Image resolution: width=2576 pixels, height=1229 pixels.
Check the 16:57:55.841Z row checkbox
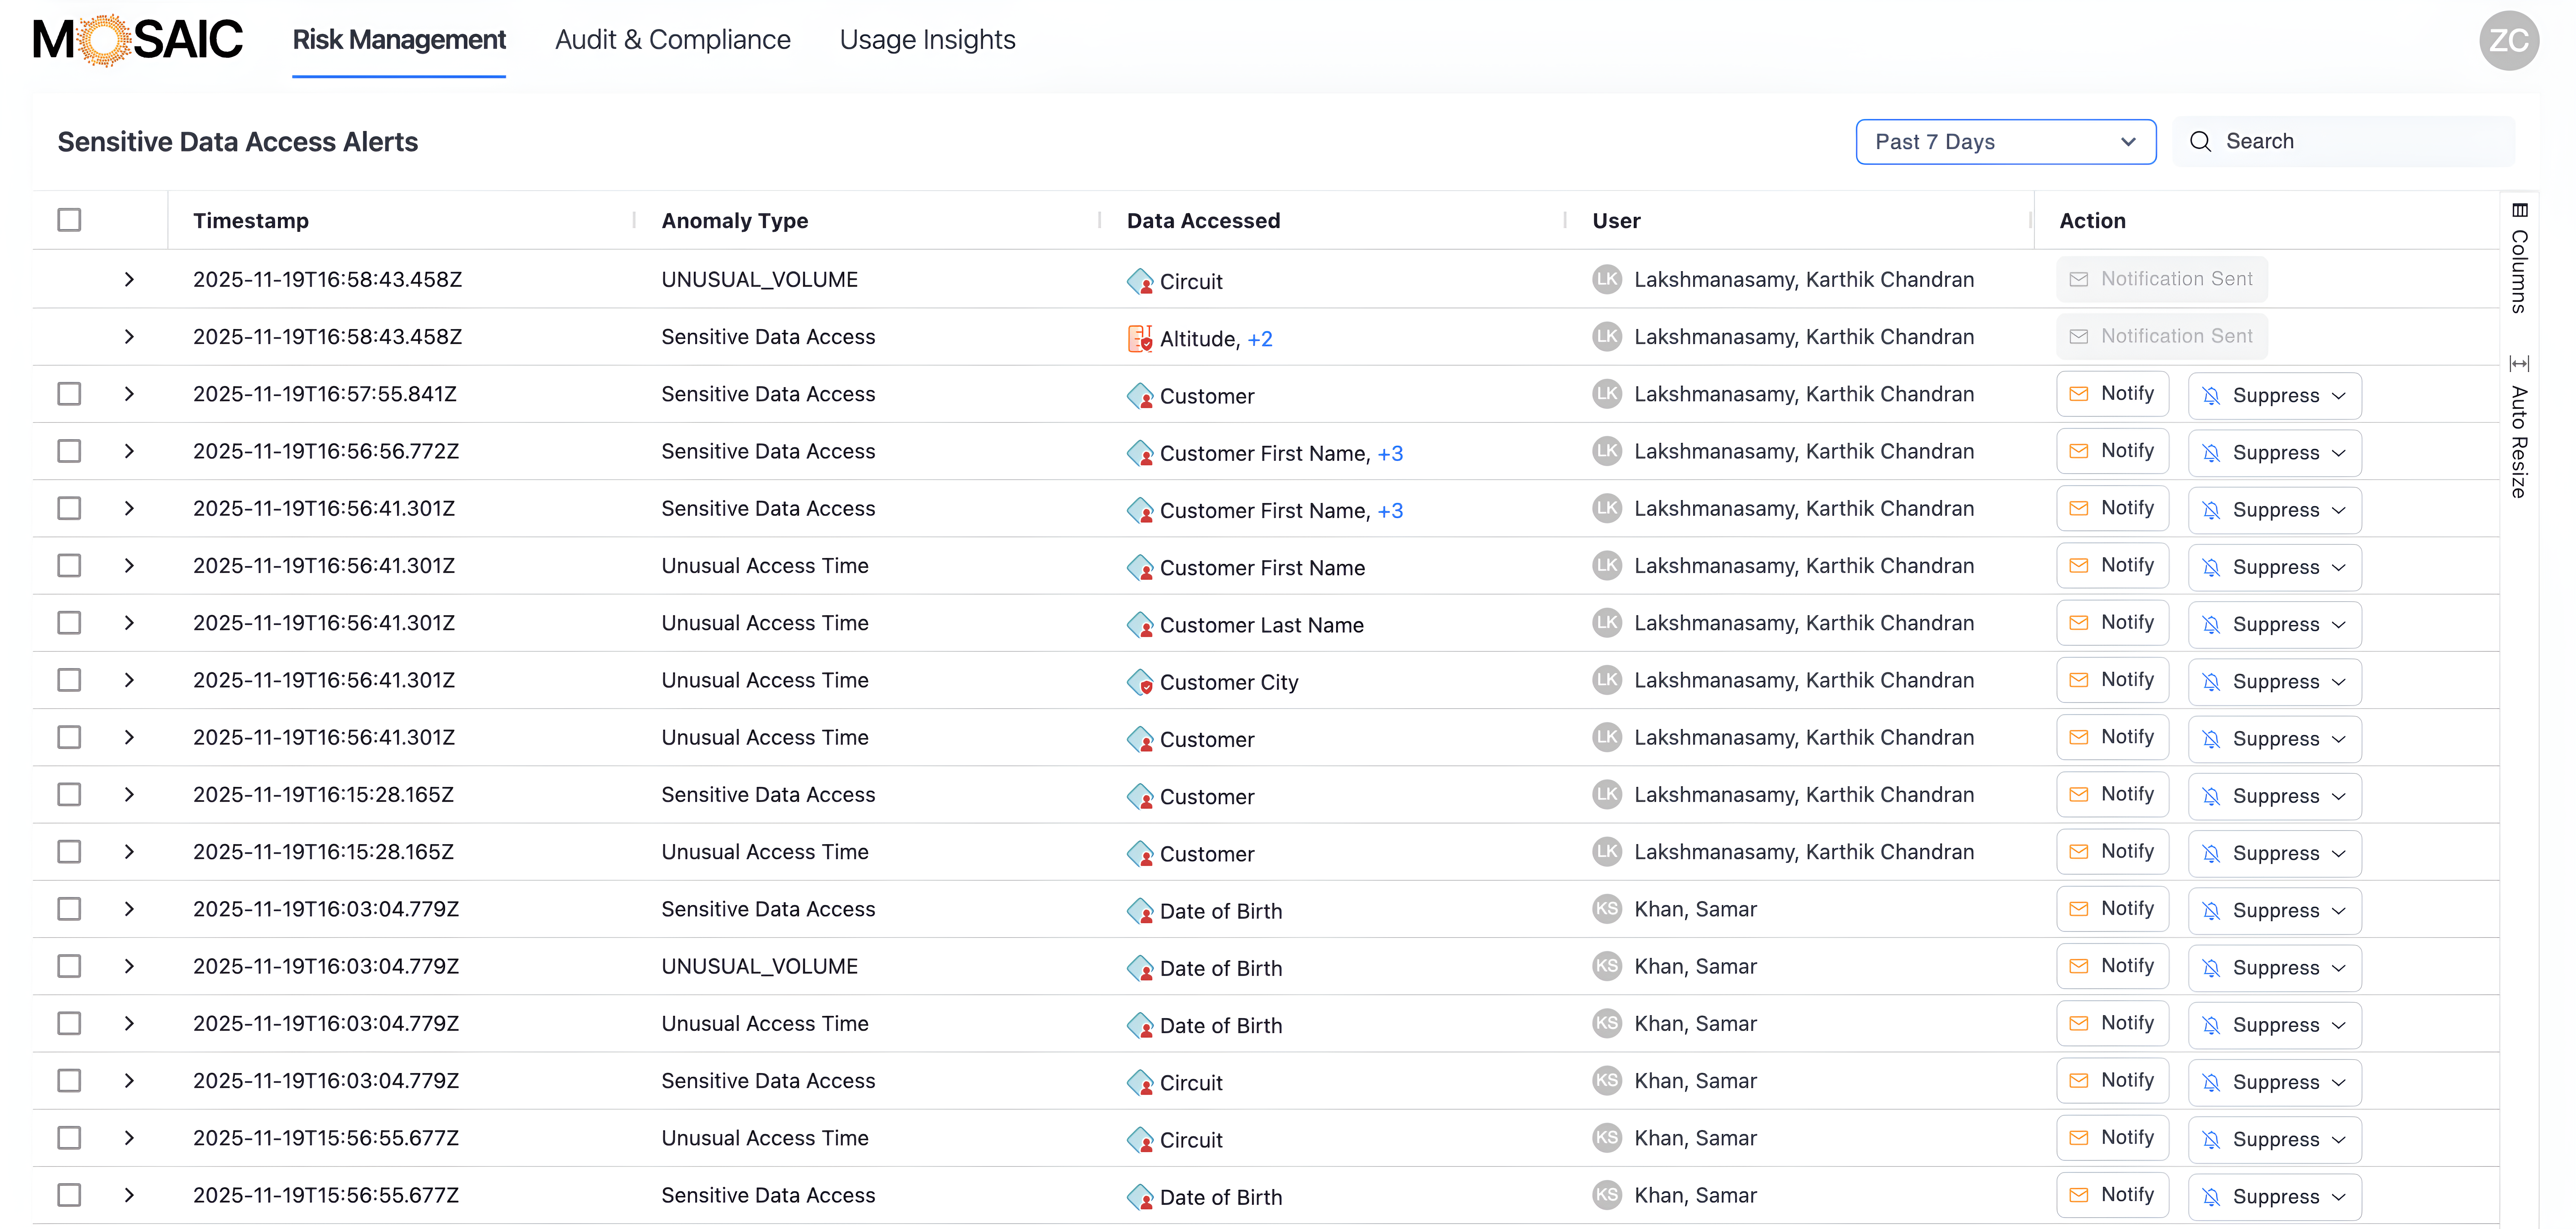pyautogui.click(x=69, y=394)
